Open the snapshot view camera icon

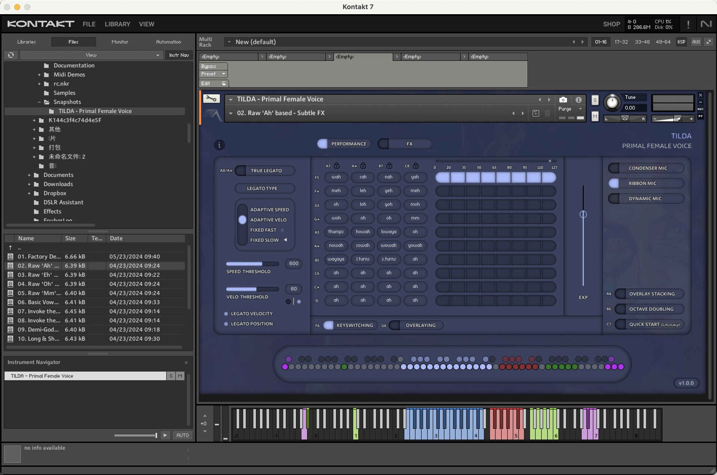click(563, 100)
